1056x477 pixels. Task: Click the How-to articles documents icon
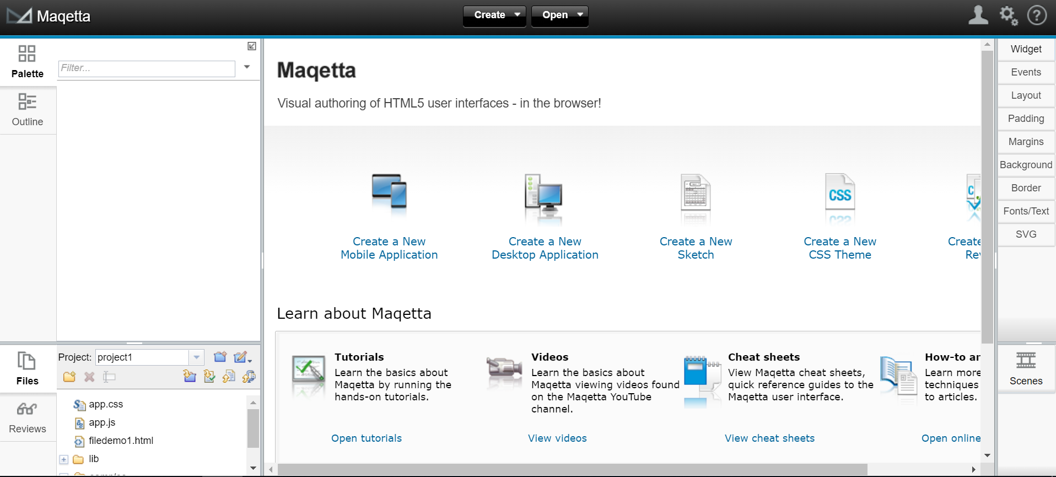(898, 375)
